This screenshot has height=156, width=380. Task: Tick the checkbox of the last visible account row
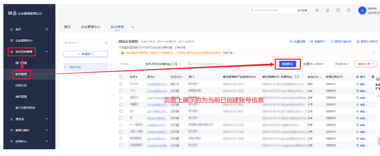click(x=121, y=145)
